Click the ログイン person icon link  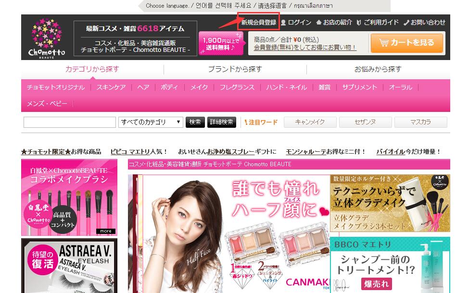point(296,23)
